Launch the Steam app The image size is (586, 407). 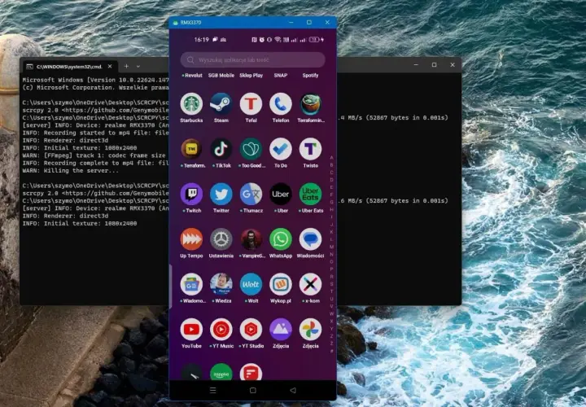click(221, 104)
